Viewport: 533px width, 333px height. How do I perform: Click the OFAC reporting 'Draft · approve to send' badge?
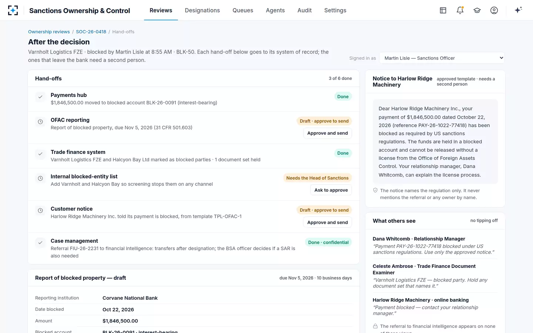coord(324,121)
